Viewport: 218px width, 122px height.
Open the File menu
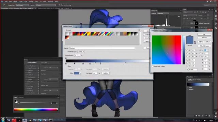6,1
